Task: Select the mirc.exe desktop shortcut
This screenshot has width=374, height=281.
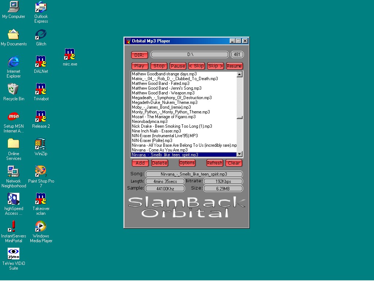Action: tap(70, 55)
